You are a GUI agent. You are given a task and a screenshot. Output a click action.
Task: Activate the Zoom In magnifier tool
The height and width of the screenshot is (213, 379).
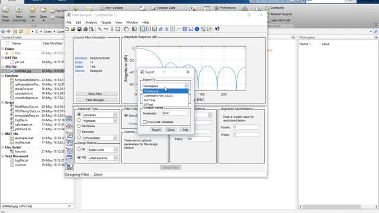click(x=99, y=29)
